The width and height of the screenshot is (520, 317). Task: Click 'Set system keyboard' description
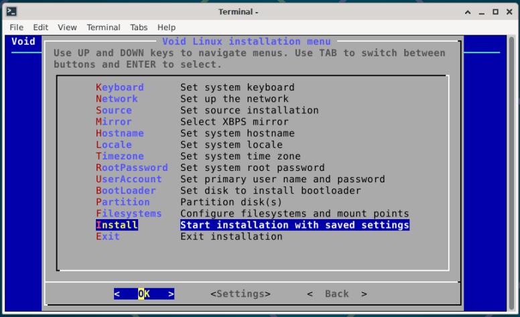[x=237, y=87]
